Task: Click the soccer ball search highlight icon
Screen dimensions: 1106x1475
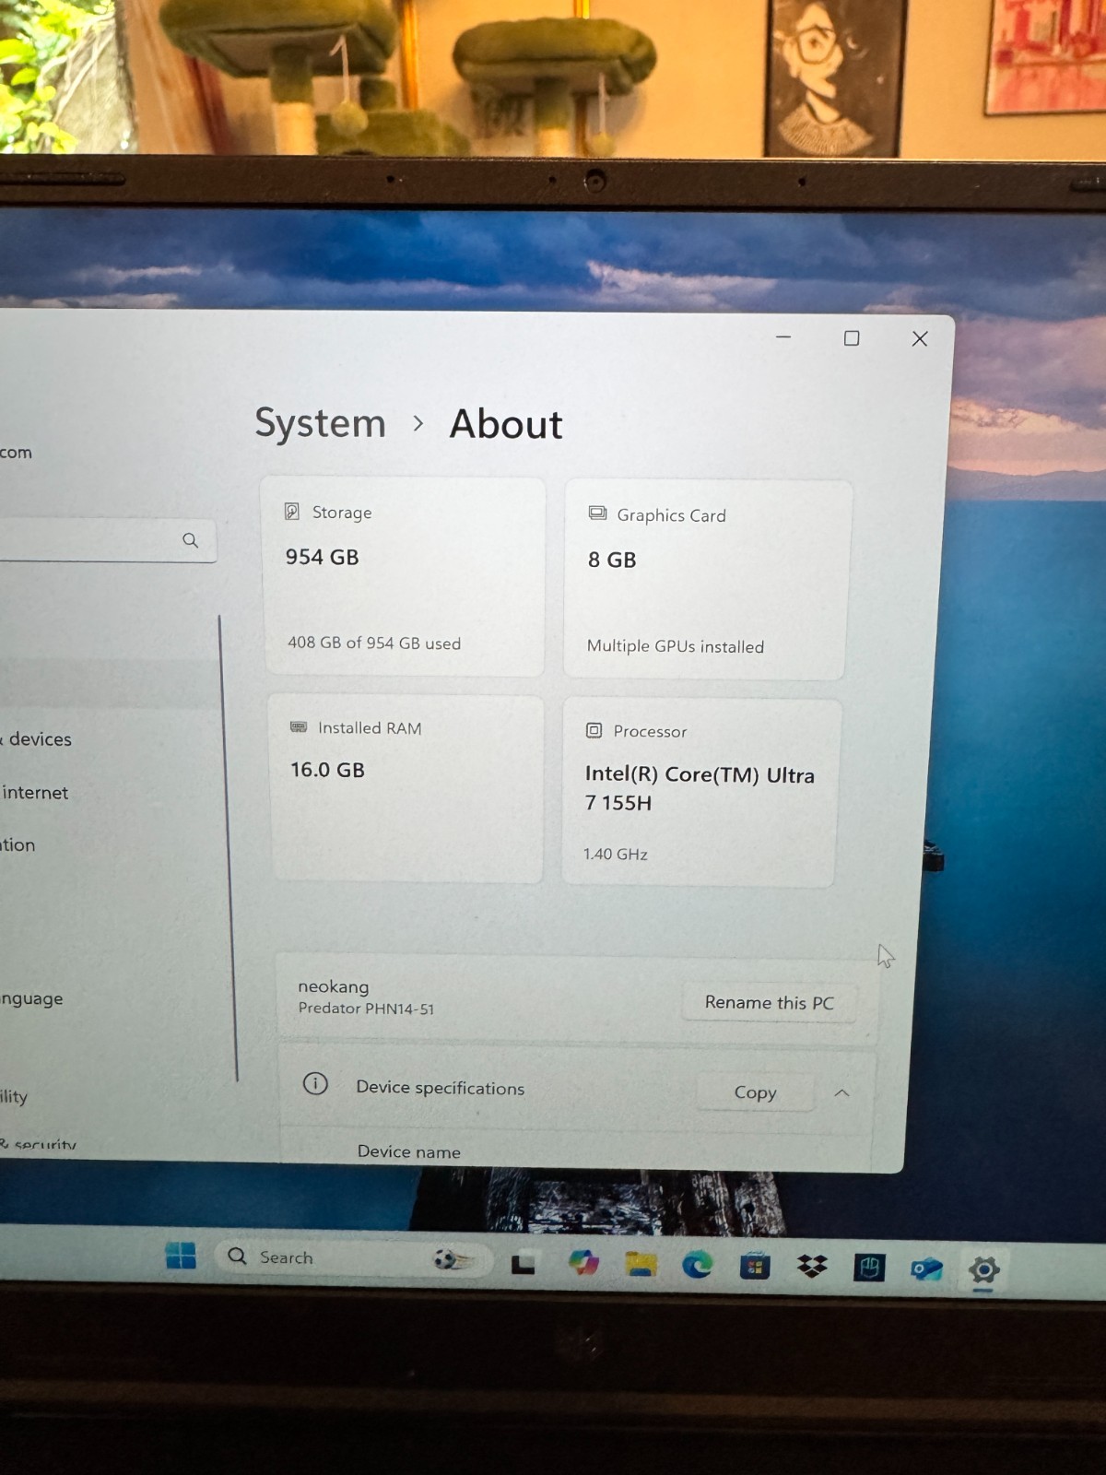Action: 452,1258
